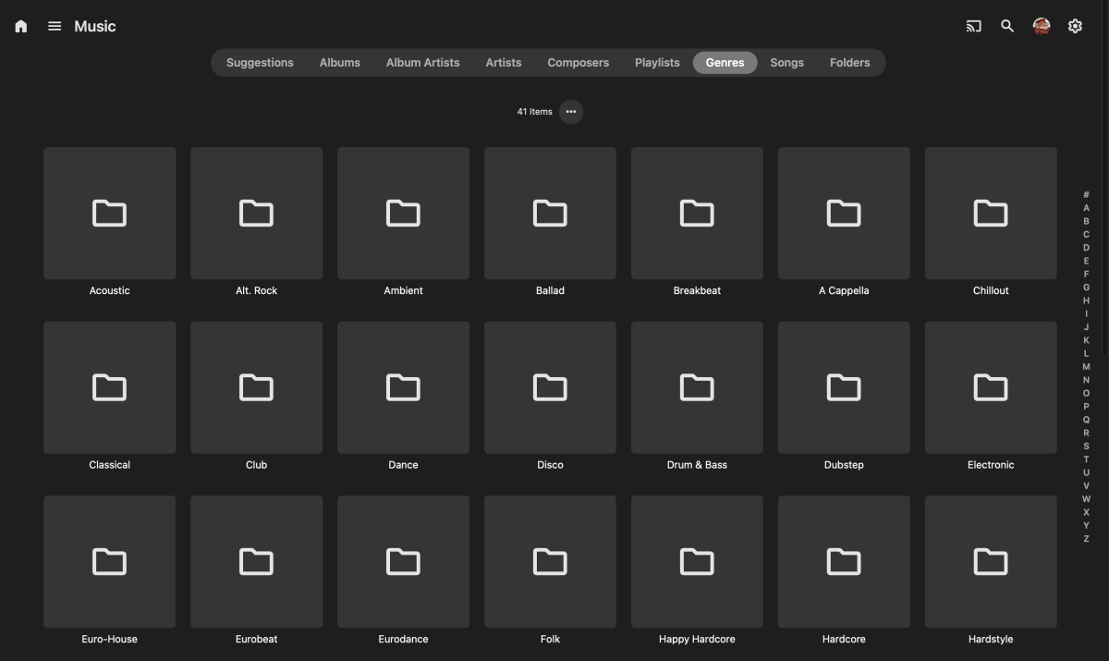
Task: Jump to letter T in alphabet picker
Action: click(1086, 459)
